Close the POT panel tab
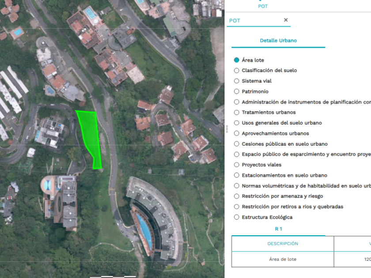371x278 pixels. tap(286, 20)
